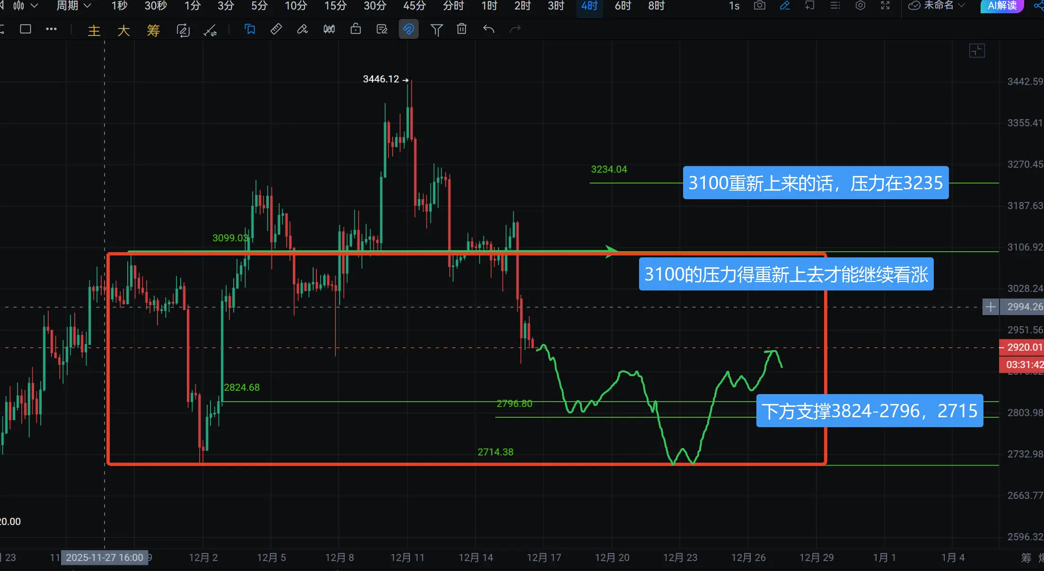Open the filter funnel tool

[436, 30]
